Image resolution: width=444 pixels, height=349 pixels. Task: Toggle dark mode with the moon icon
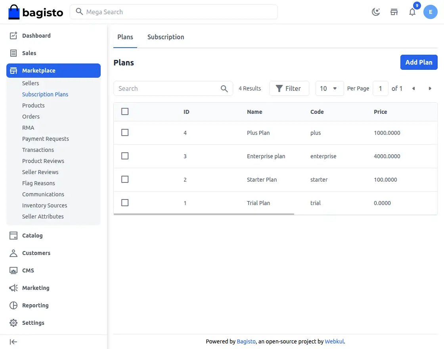click(375, 12)
